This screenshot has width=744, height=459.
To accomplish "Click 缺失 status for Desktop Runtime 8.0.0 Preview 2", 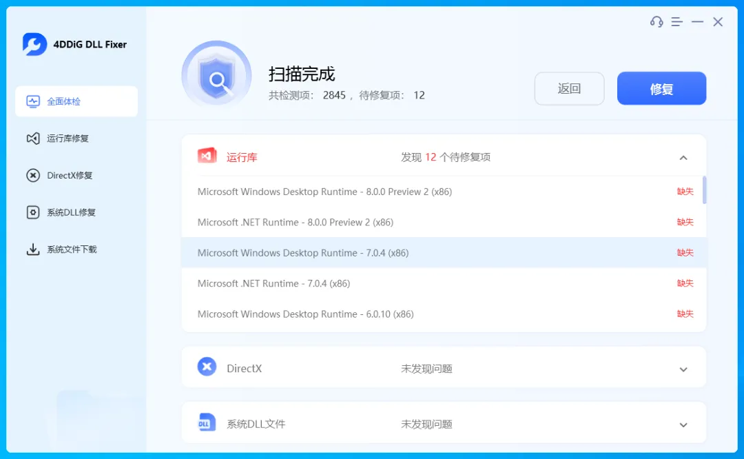I will [685, 192].
